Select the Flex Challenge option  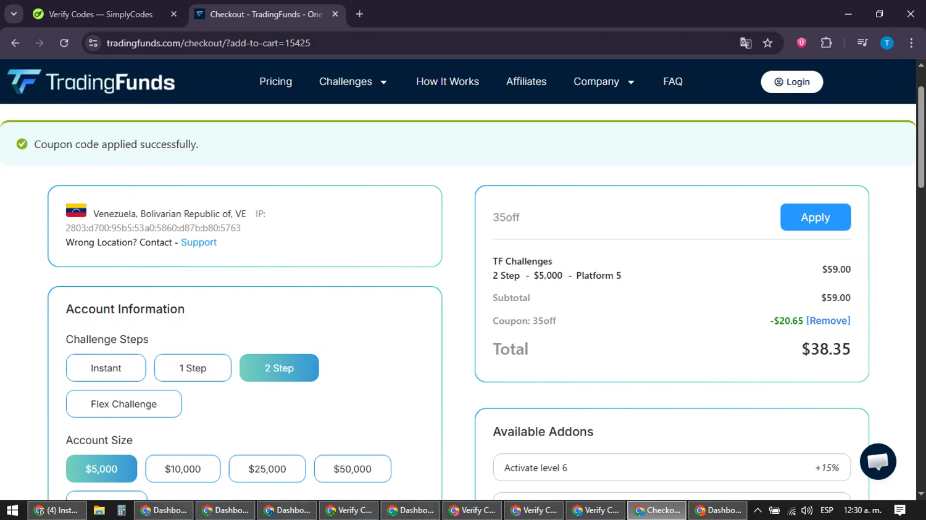tap(123, 403)
